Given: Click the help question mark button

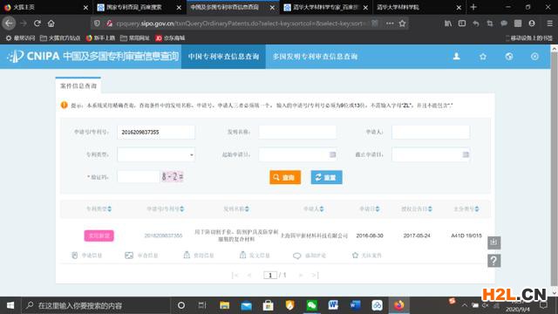Looking at the screenshot, I should click(x=493, y=261).
